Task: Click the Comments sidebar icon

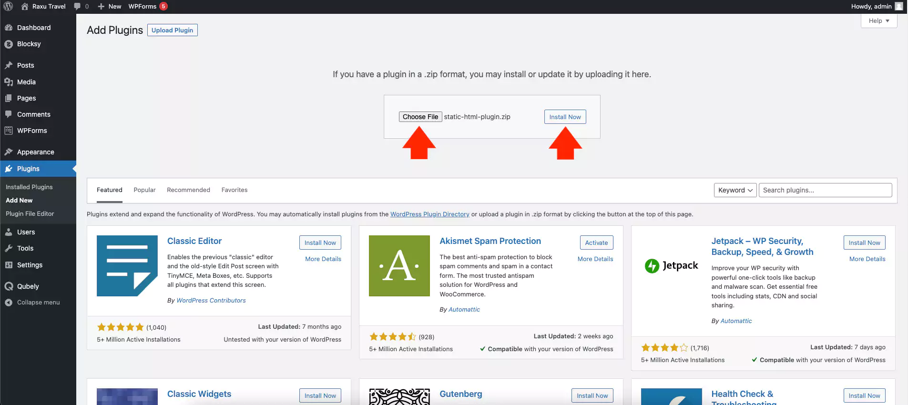Action: (x=9, y=114)
